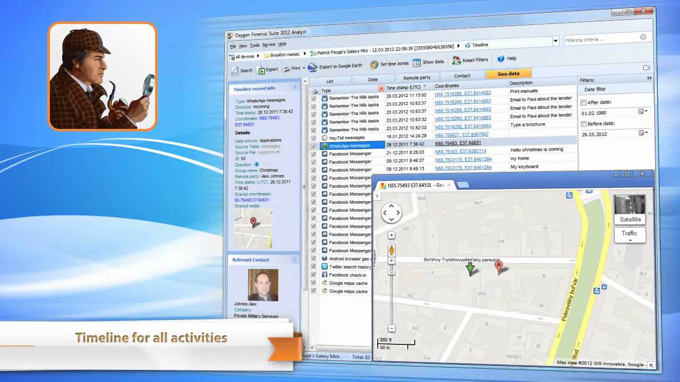Click Shared coordinates link 55.75493;37.64531
Viewport: 680px width, 382px height.
252,200
